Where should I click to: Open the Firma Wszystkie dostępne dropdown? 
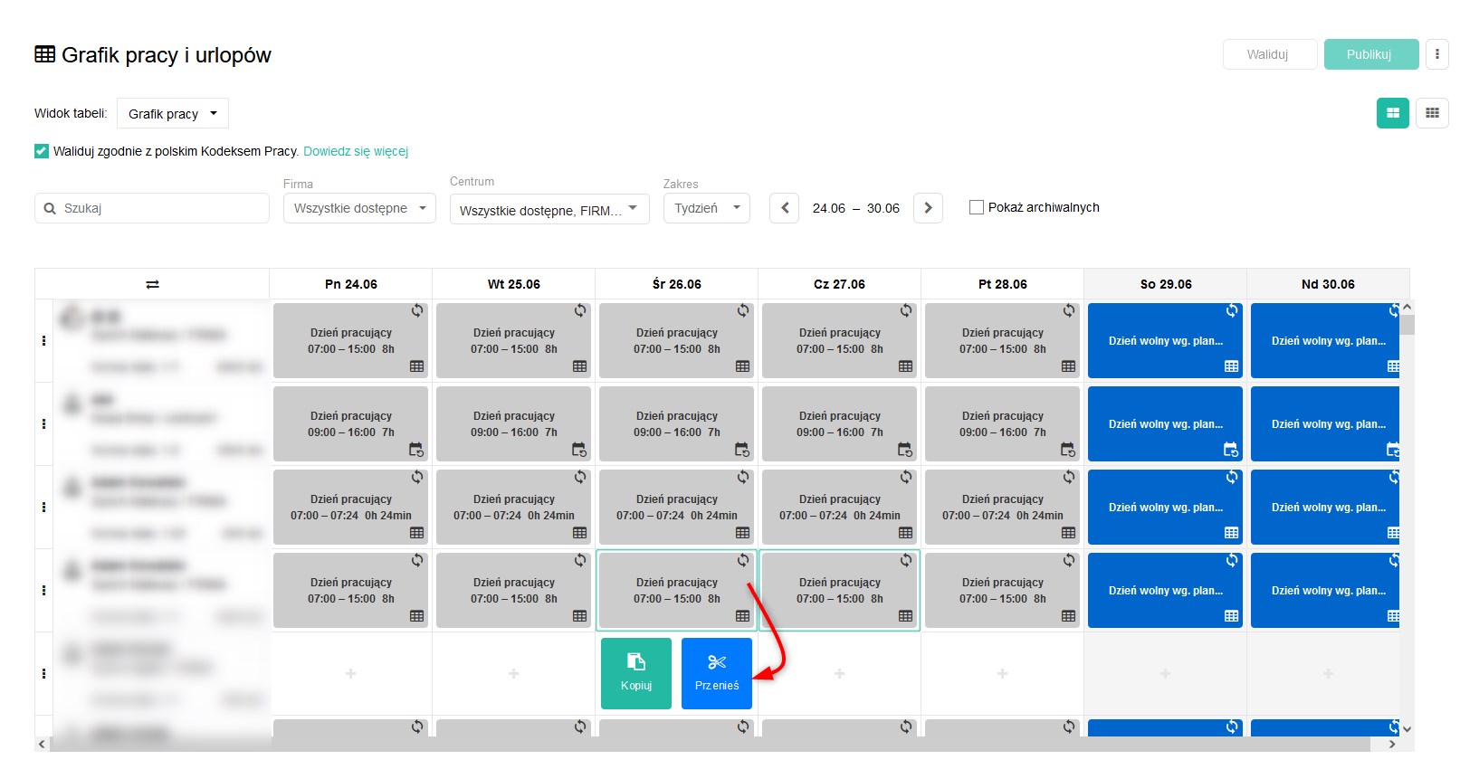pyautogui.click(x=359, y=208)
